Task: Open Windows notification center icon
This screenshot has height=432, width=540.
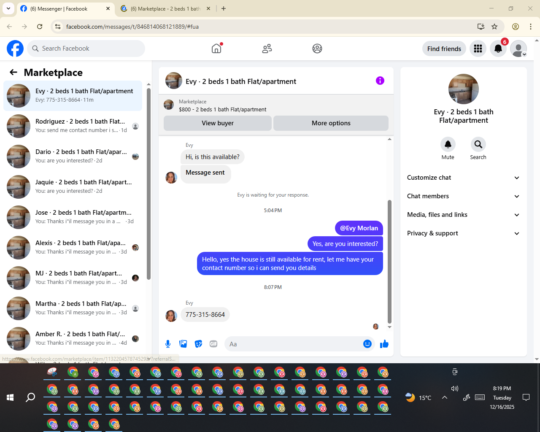Action: click(x=526, y=397)
